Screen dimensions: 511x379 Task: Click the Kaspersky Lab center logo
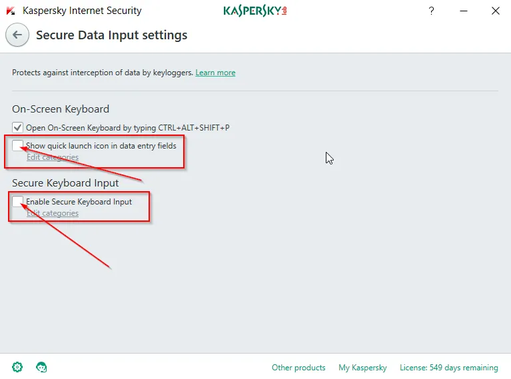point(255,11)
